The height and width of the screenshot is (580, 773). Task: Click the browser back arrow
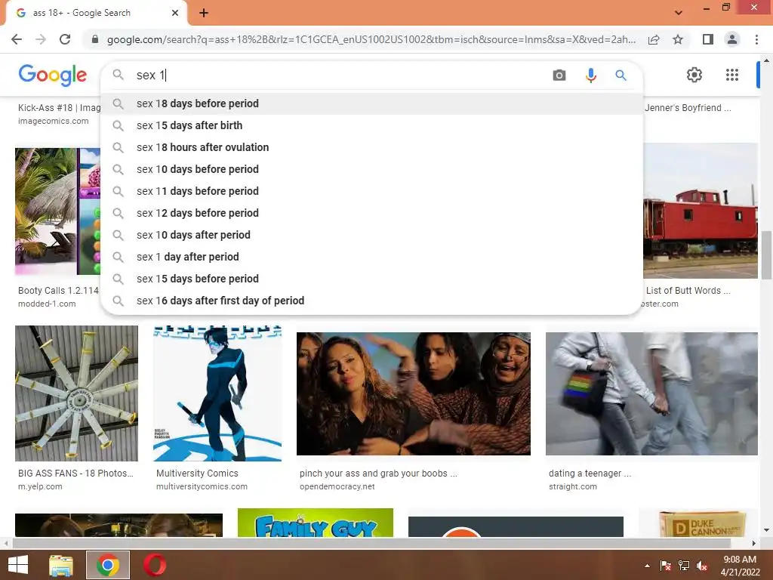click(x=17, y=39)
